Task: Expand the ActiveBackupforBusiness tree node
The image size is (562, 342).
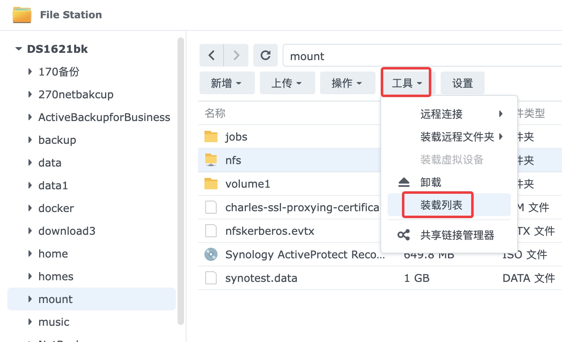Action: pyautogui.click(x=30, y=117)
